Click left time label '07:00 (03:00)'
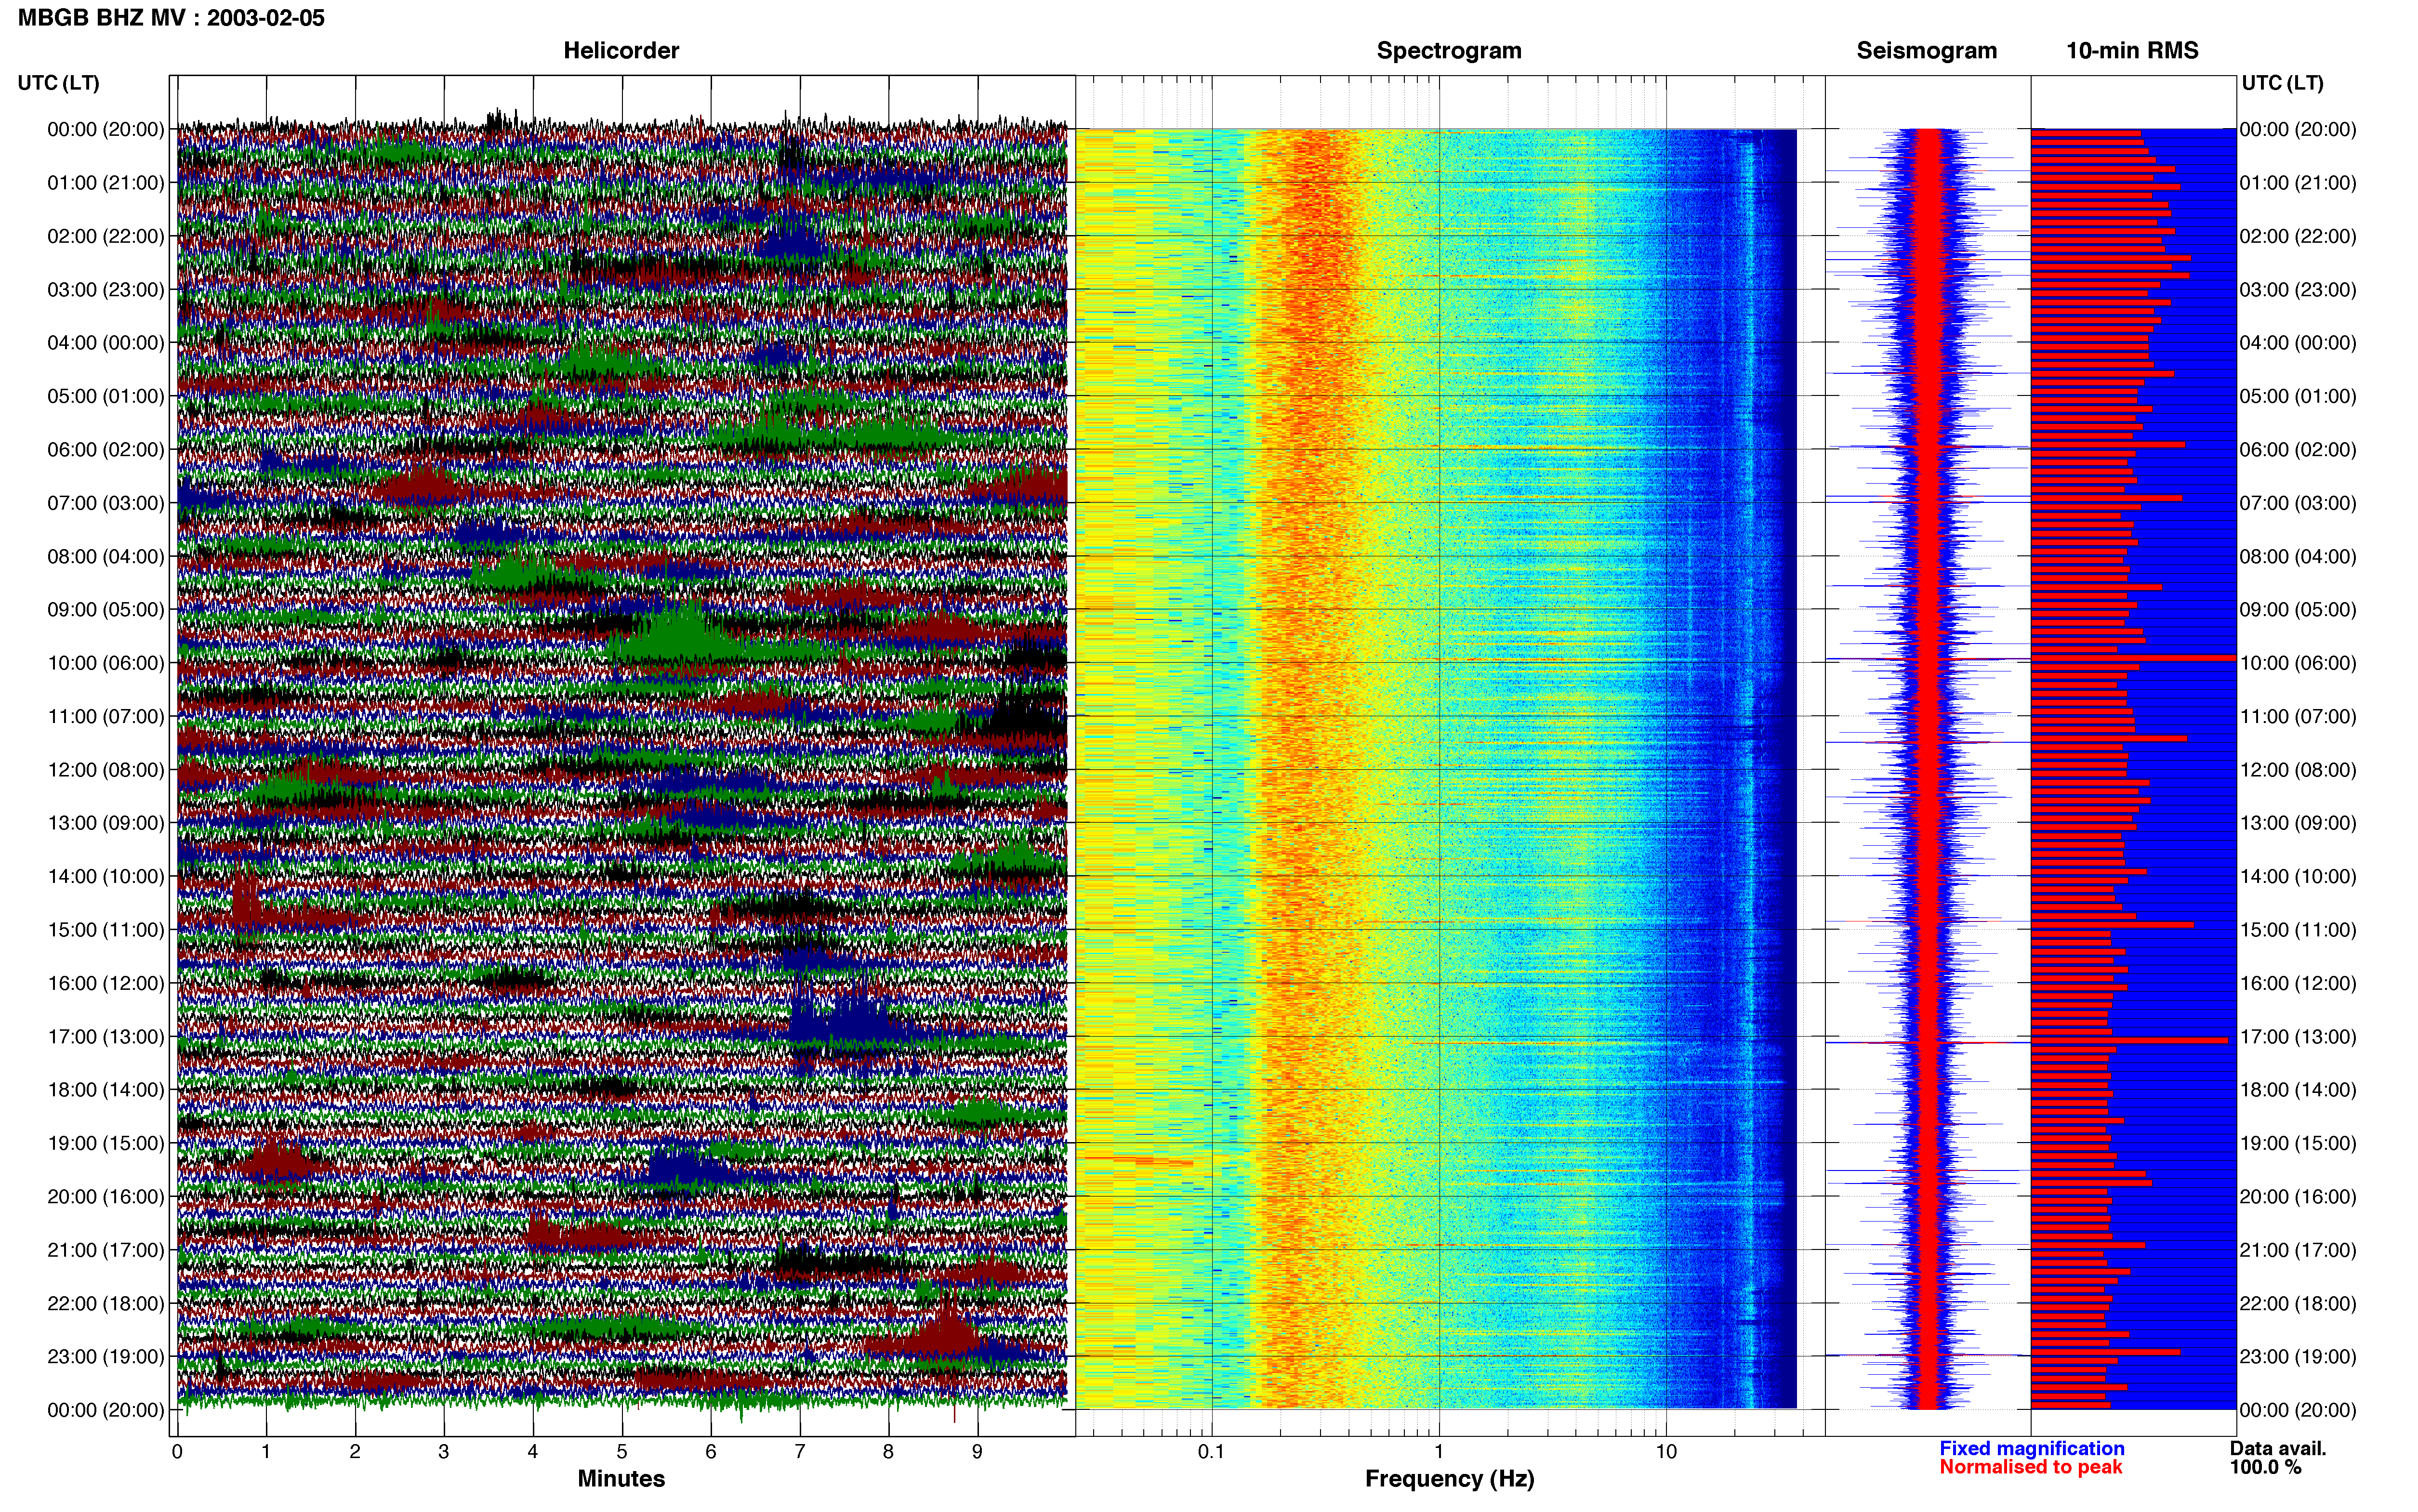This screenshot has width=2418, height=1512. point(106,503)
